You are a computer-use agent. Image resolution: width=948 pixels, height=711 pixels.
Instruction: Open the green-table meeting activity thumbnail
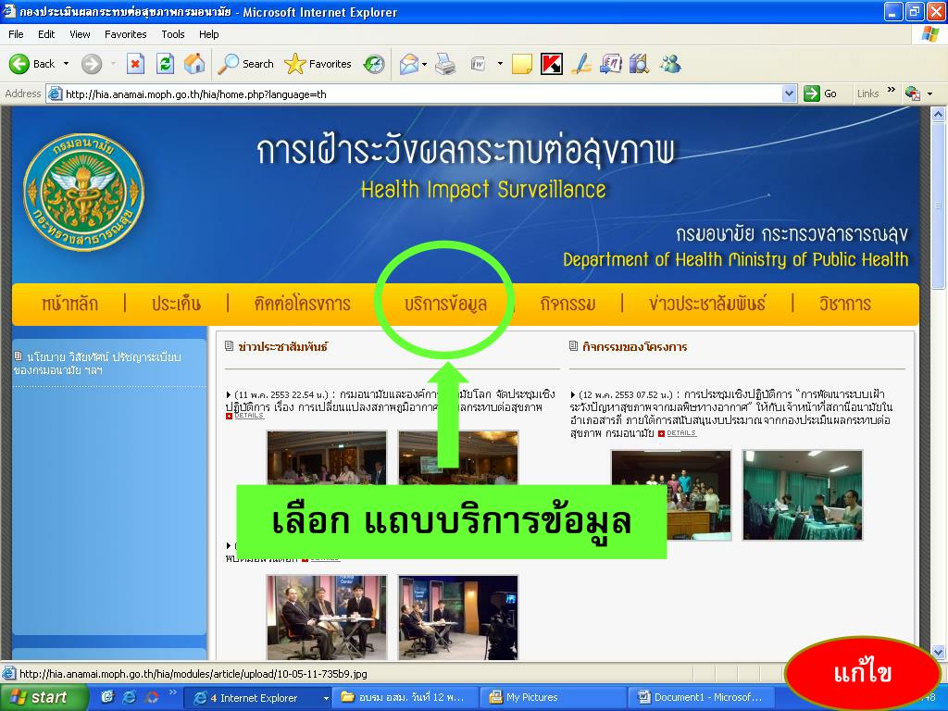(x=803, y=494)
